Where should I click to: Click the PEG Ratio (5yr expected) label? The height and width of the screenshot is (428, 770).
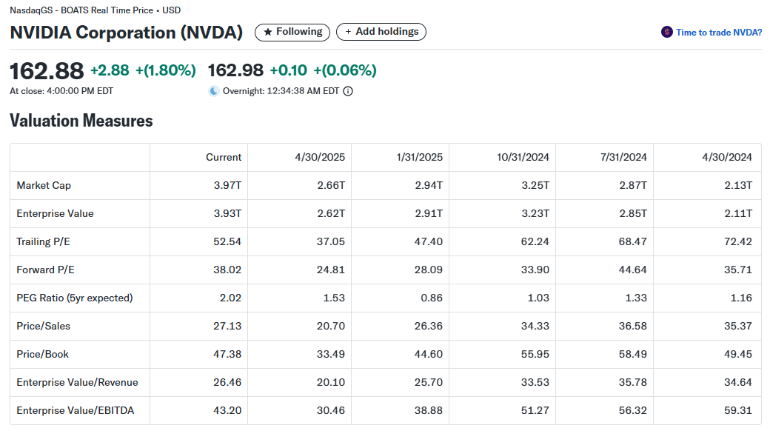point(75,298)
